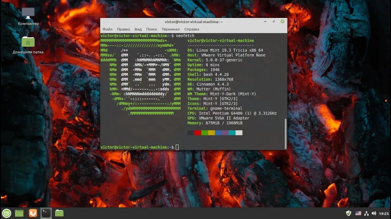Click the cursor at the terminal prompt
391x219 pixels.
coord(177,147)
